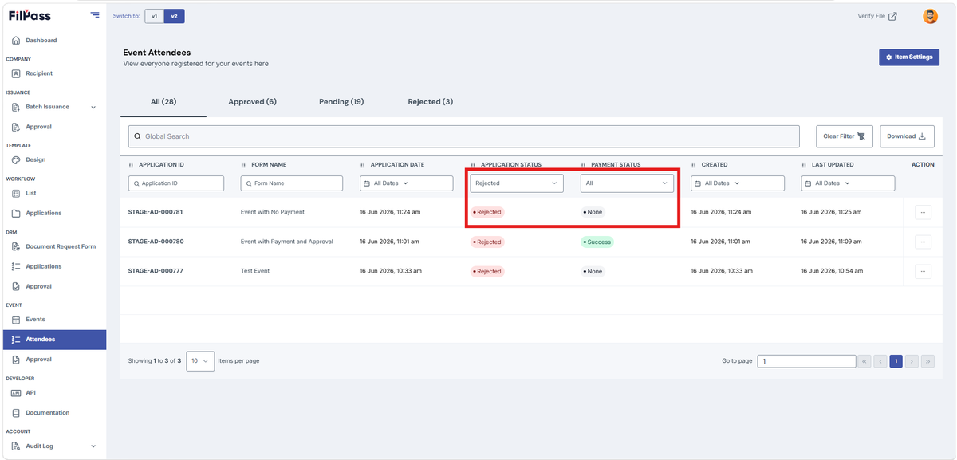Screen dimensions: 957x460
Task: Open the Created All Dates dropdown
Action: pos(738,183)
